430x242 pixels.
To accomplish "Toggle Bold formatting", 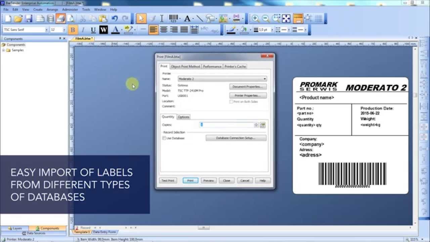I will pyautogui.click(x=73, y=30).
